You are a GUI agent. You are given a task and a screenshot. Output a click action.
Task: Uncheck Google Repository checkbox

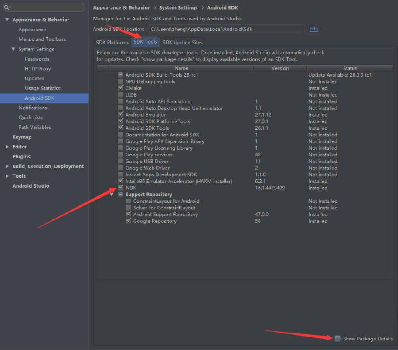tap(129, 221)
